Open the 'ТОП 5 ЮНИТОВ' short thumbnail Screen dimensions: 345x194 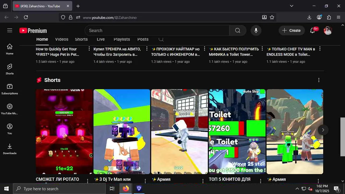237,131
